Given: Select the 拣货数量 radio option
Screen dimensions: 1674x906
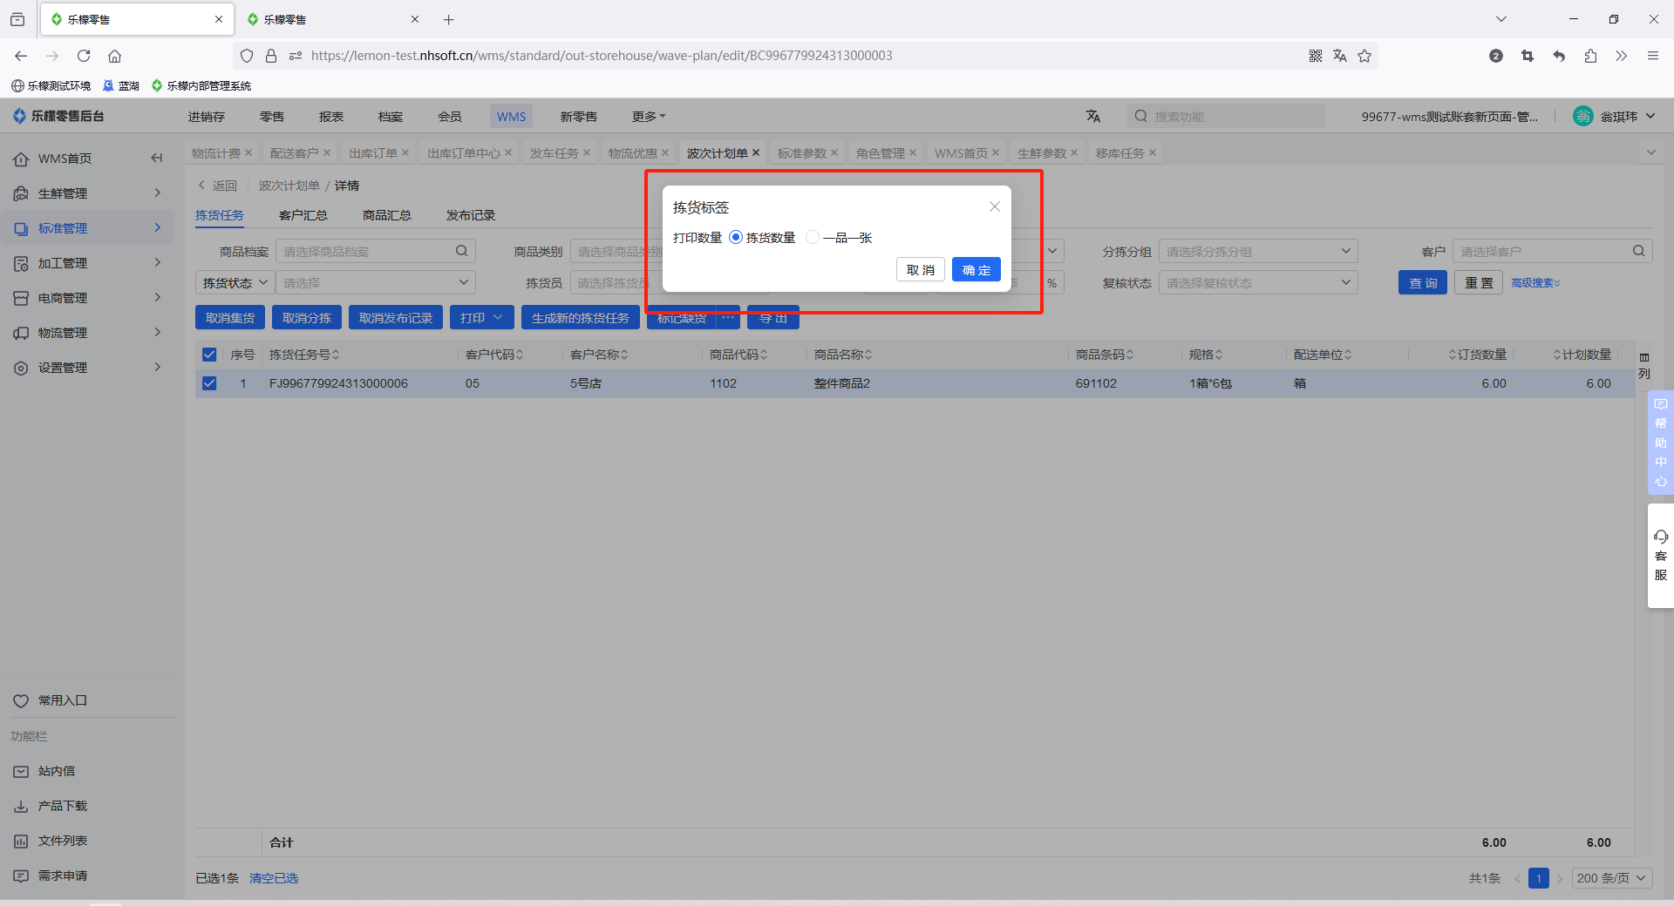Looking at the screenshot, I should 736,237.
